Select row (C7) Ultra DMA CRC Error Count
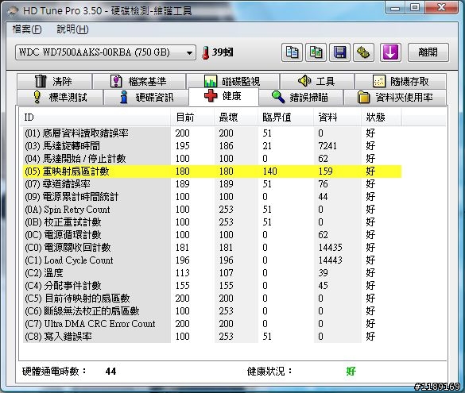465x393 pixels. point(212,324)
